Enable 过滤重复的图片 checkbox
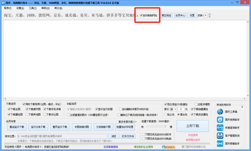This screenshot has width=251, height=151. click(68, 115)
